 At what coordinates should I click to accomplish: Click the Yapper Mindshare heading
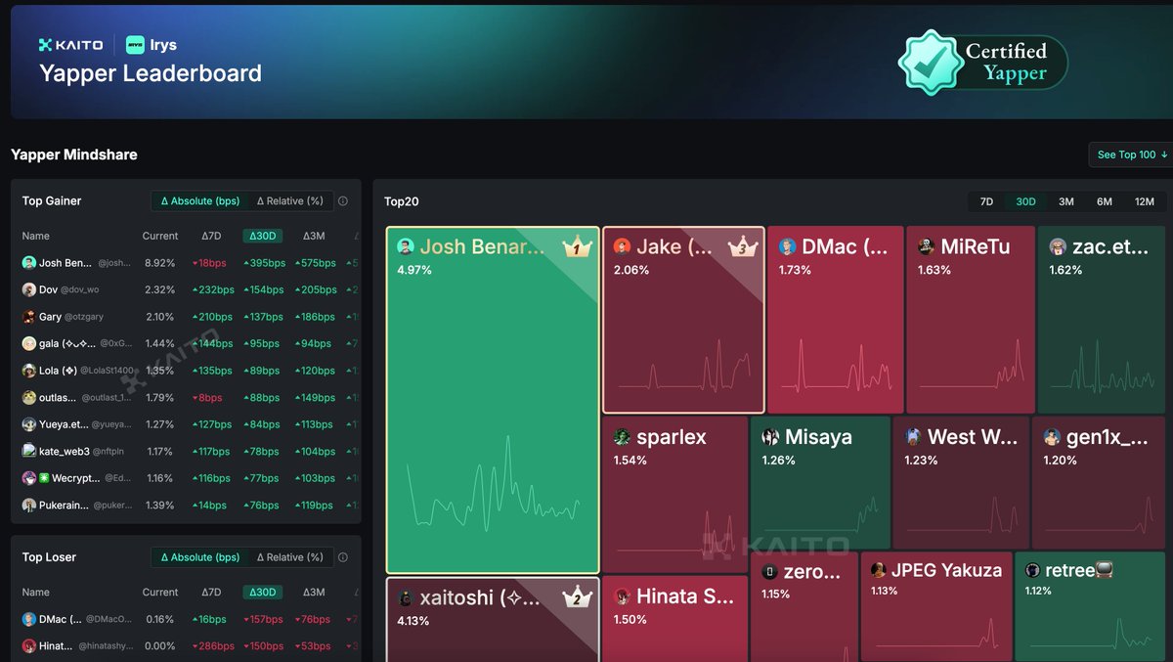point(74,154)
